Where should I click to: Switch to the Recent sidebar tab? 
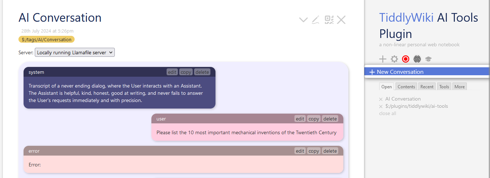pos(427,86)
